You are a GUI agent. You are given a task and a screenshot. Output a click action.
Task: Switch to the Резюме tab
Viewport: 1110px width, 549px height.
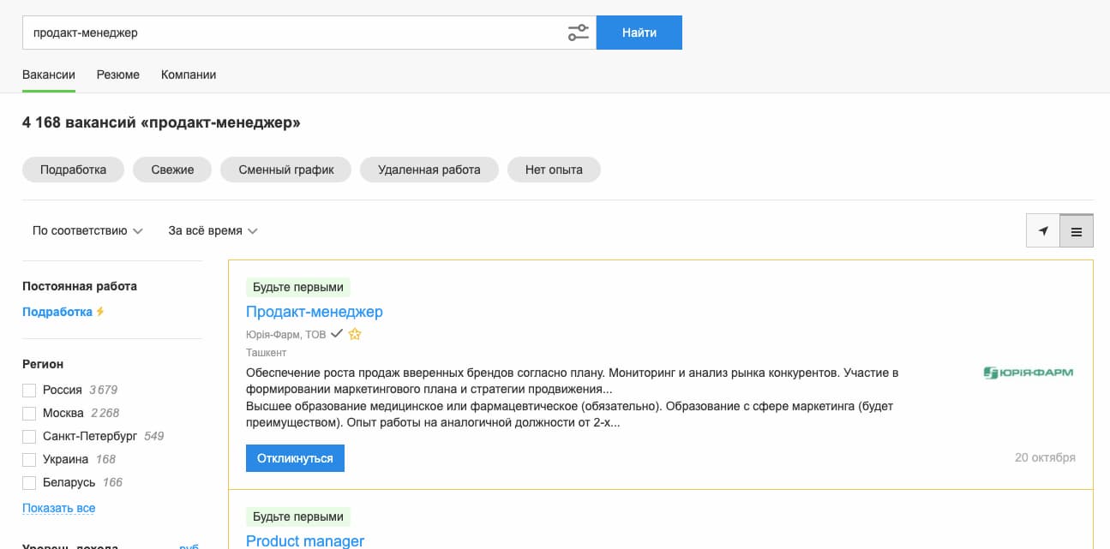pyautogui.click(x=118, y=75)
